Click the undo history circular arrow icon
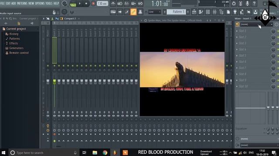Image resolution: width=279 pixels, height=156 pixels. click(x=234, y=3)
